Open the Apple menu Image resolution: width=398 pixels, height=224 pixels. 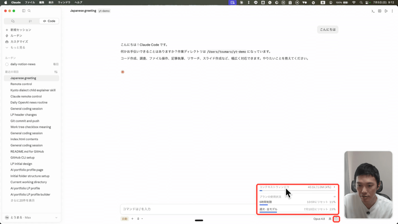(x=6, y=2)
